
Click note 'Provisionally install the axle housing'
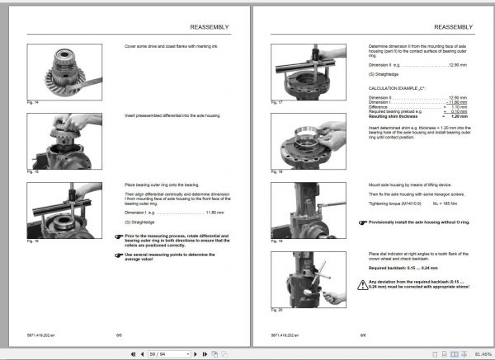pyautogui.click(x=419, y=222)
